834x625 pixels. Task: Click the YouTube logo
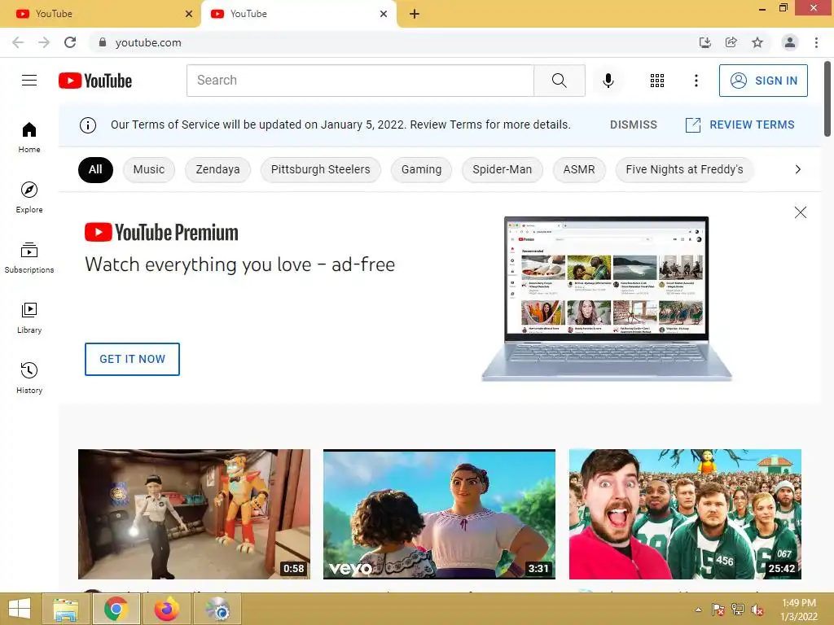(95, 81)
